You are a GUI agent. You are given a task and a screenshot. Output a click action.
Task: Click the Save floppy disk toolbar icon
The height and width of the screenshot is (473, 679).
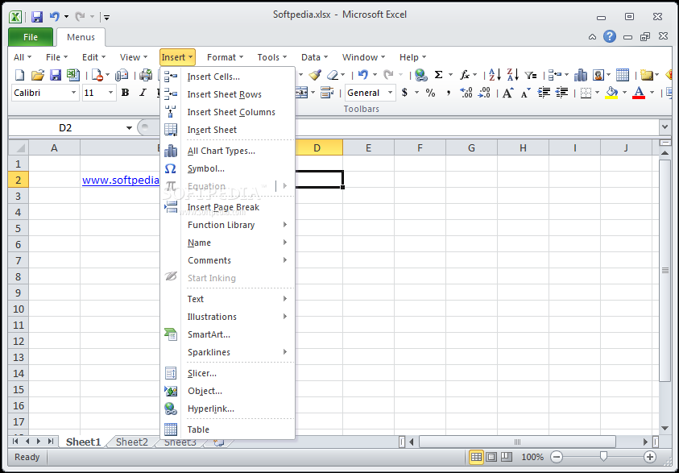[x=56, y=75]
